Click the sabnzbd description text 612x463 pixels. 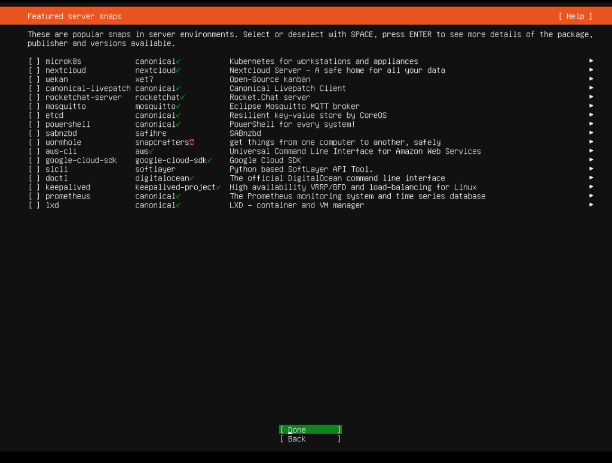click(245, 133)
